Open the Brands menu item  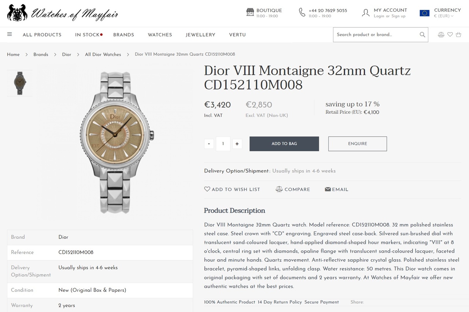click(x=123, y=35)
